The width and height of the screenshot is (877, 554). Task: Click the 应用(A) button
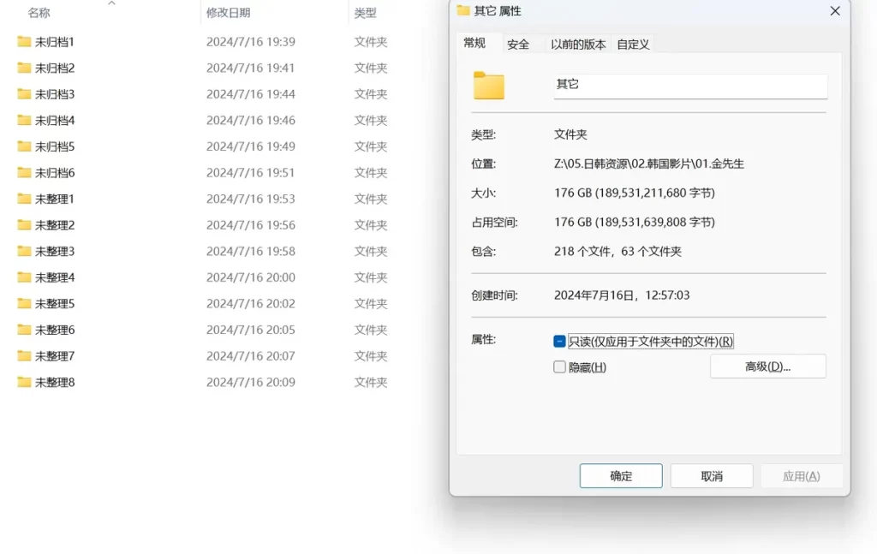[802, 476]
